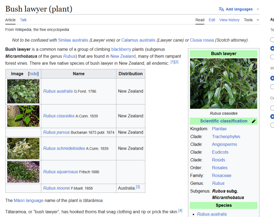Open the Rubus cissoides table thumbnail image
This screenshot has height=217, width=274.
click(x=23, y=116)
